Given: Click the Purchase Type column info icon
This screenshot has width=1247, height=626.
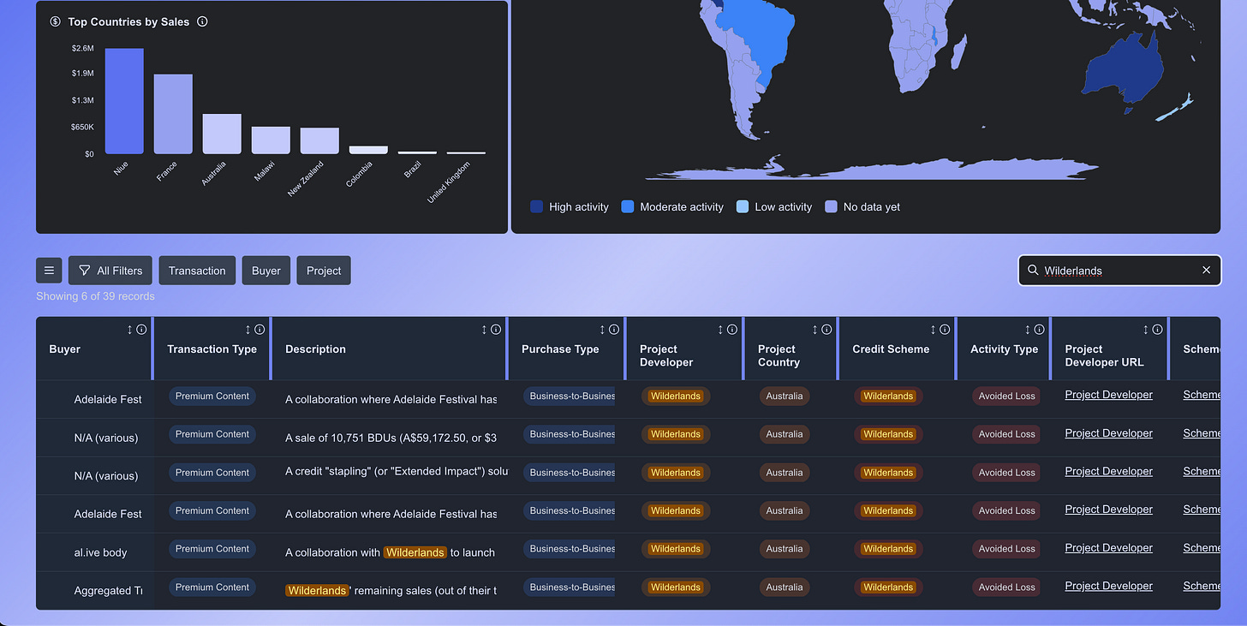Looking at the screenshot, I should pyautogui.click(x=614, y=330).
